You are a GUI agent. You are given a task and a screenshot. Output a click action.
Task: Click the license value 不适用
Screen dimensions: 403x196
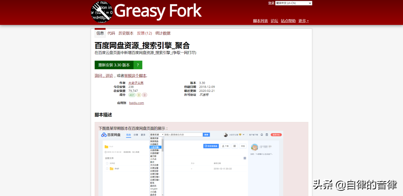tap(204, 95)
